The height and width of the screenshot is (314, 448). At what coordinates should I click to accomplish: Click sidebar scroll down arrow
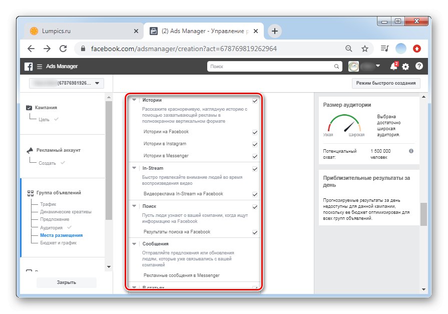(x=109, y=267)
